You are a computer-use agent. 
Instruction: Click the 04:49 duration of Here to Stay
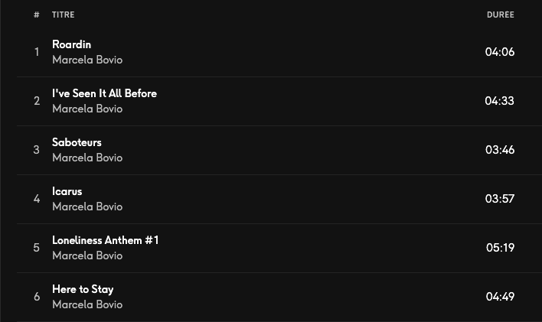(500, 297)
